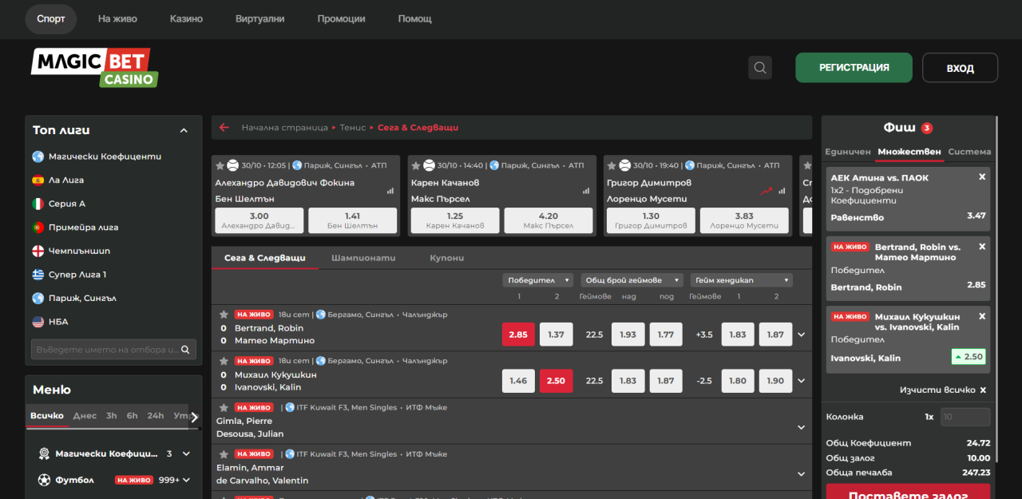
Task: Star the Карен Качанов match card
Action: coord(414,165)
